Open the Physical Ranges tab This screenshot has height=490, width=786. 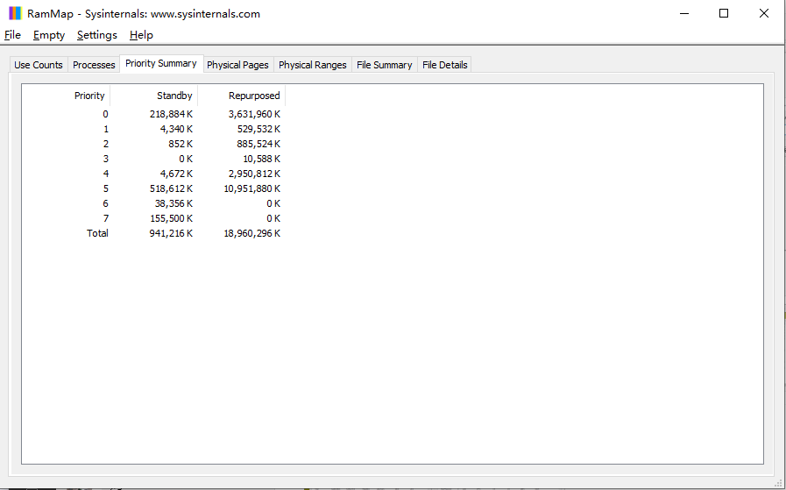pos(313,65)
